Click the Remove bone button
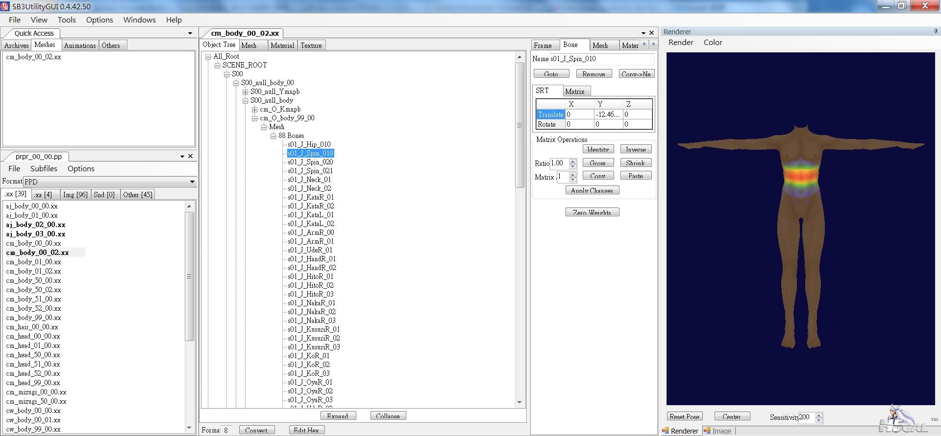The width and height of the screenshot is (941, 436). [x=594, y=74]
